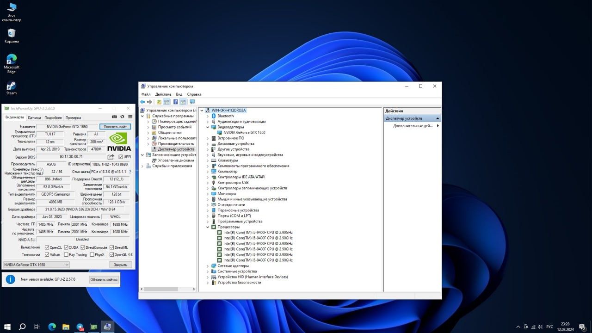Click the taskbar Search magnifier icon
Viewport: 592px width, 333px height.
(x=22, y=327)
